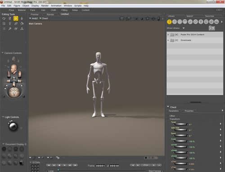Viewport: 225px width, 172px height.
Task: Open the Scene library category icon
Action: tap(216, 22)
